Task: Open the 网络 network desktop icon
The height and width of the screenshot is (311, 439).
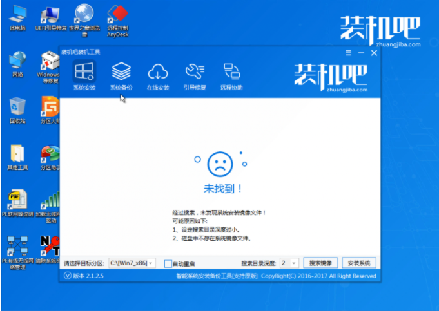Action: [17, 63]
